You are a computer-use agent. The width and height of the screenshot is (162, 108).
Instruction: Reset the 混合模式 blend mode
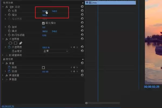[x=82, y=51]
